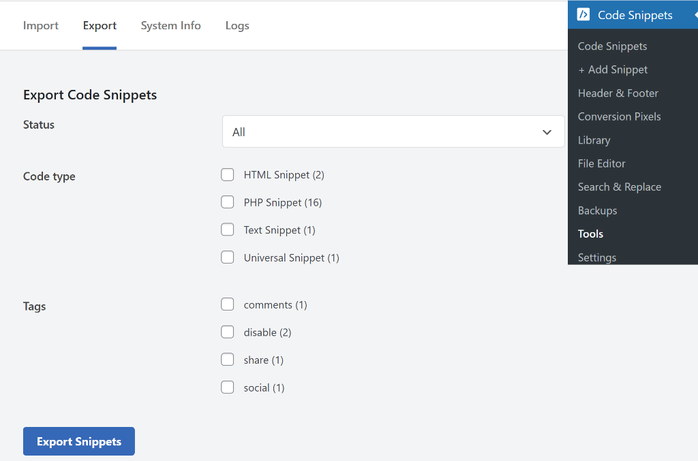Click + Add Snippet in sidebar
The image size is (698, 461).
[x=613, y=69]
